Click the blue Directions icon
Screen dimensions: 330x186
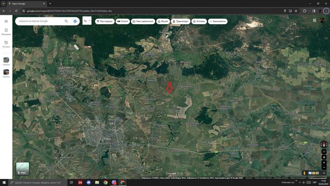tap(75, 21)
